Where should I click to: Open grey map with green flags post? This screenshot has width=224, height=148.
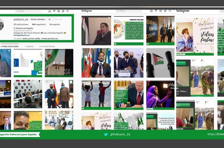click(129, 121)
